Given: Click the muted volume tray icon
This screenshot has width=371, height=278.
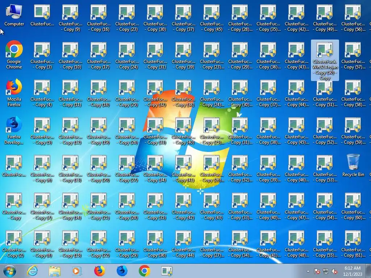Looking at the screenshot, I should 334,271.
